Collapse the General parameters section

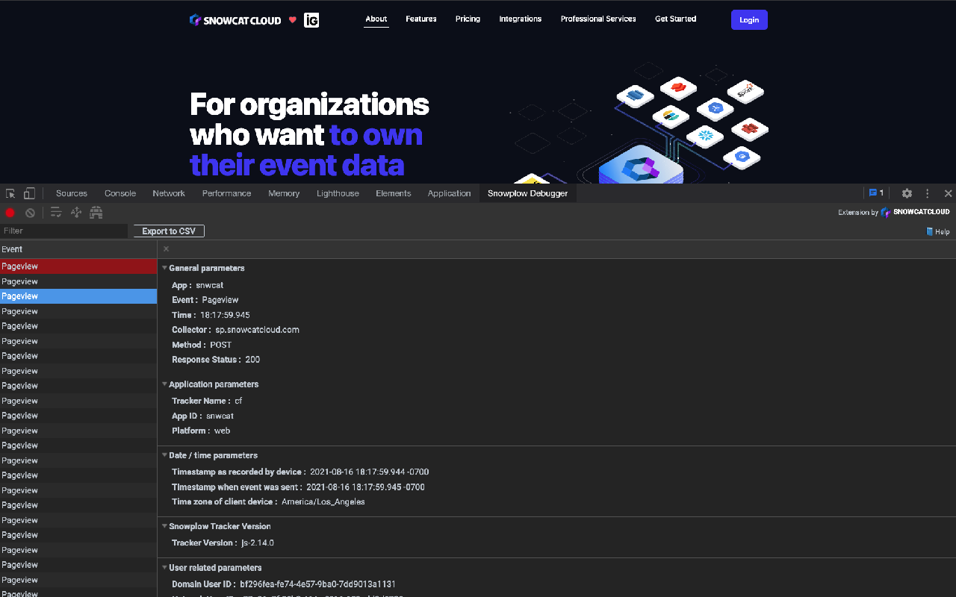[x=164, y=268]
